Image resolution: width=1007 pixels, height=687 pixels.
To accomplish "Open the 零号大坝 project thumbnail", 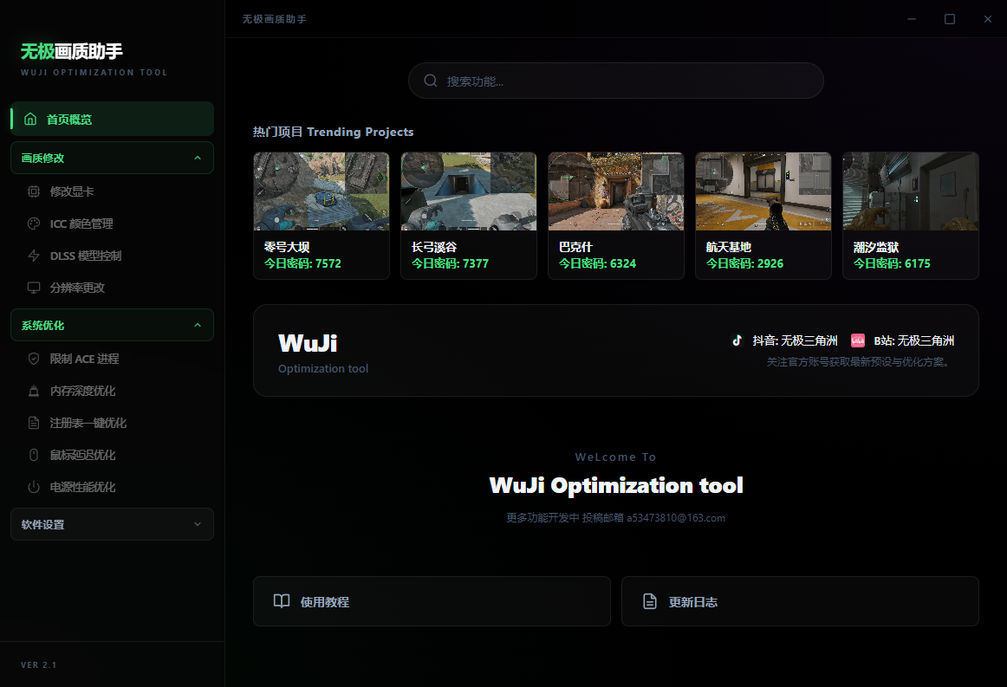I will 321,191.
